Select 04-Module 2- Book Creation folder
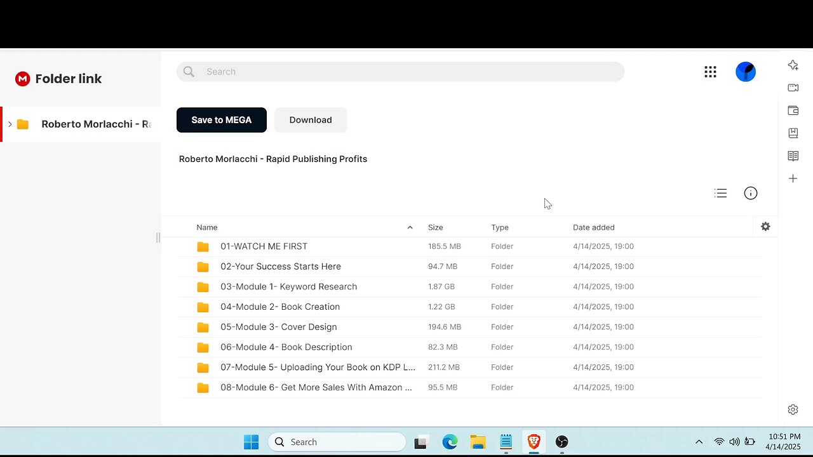Viewport: 813px width, 457px height. [x=470, y=307]
